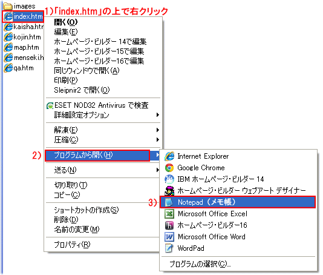Click the Google Chrome icon
Screen dimensions: 323x275
[x=169, y=168]
